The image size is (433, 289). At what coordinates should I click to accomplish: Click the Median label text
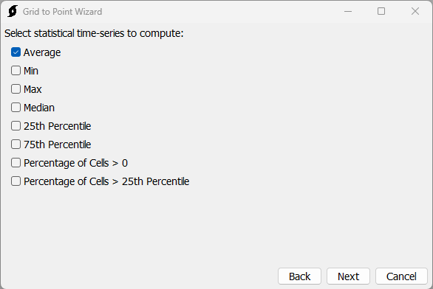click(x=39, y=108)
